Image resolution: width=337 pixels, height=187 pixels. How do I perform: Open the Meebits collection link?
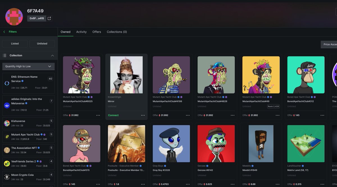247,166
